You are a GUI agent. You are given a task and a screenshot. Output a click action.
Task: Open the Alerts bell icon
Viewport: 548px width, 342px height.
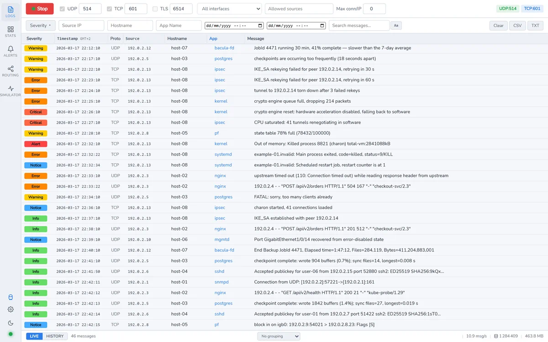pos(11,52)
